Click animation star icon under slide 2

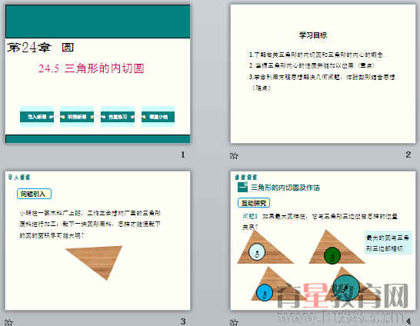point(234,155)
